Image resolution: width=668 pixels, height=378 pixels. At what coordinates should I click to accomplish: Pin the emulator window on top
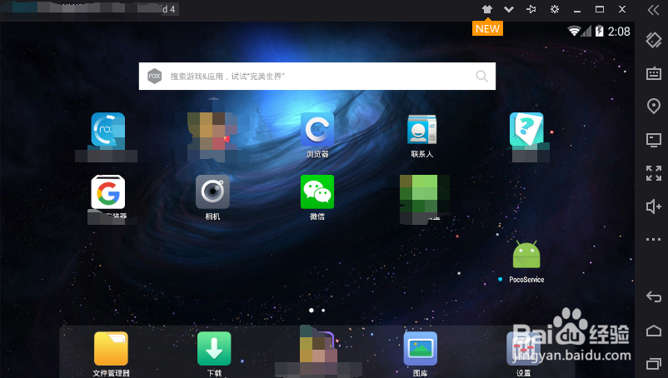531,9
